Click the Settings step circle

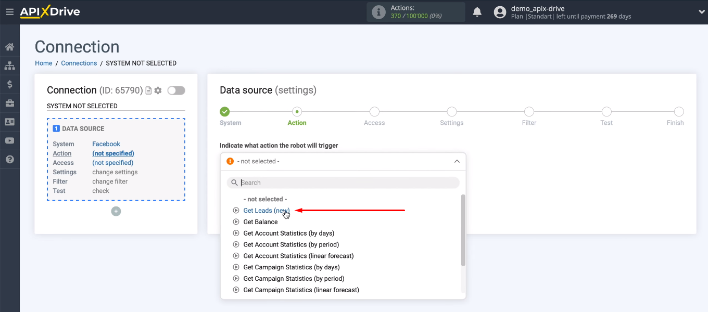point(452,111)
